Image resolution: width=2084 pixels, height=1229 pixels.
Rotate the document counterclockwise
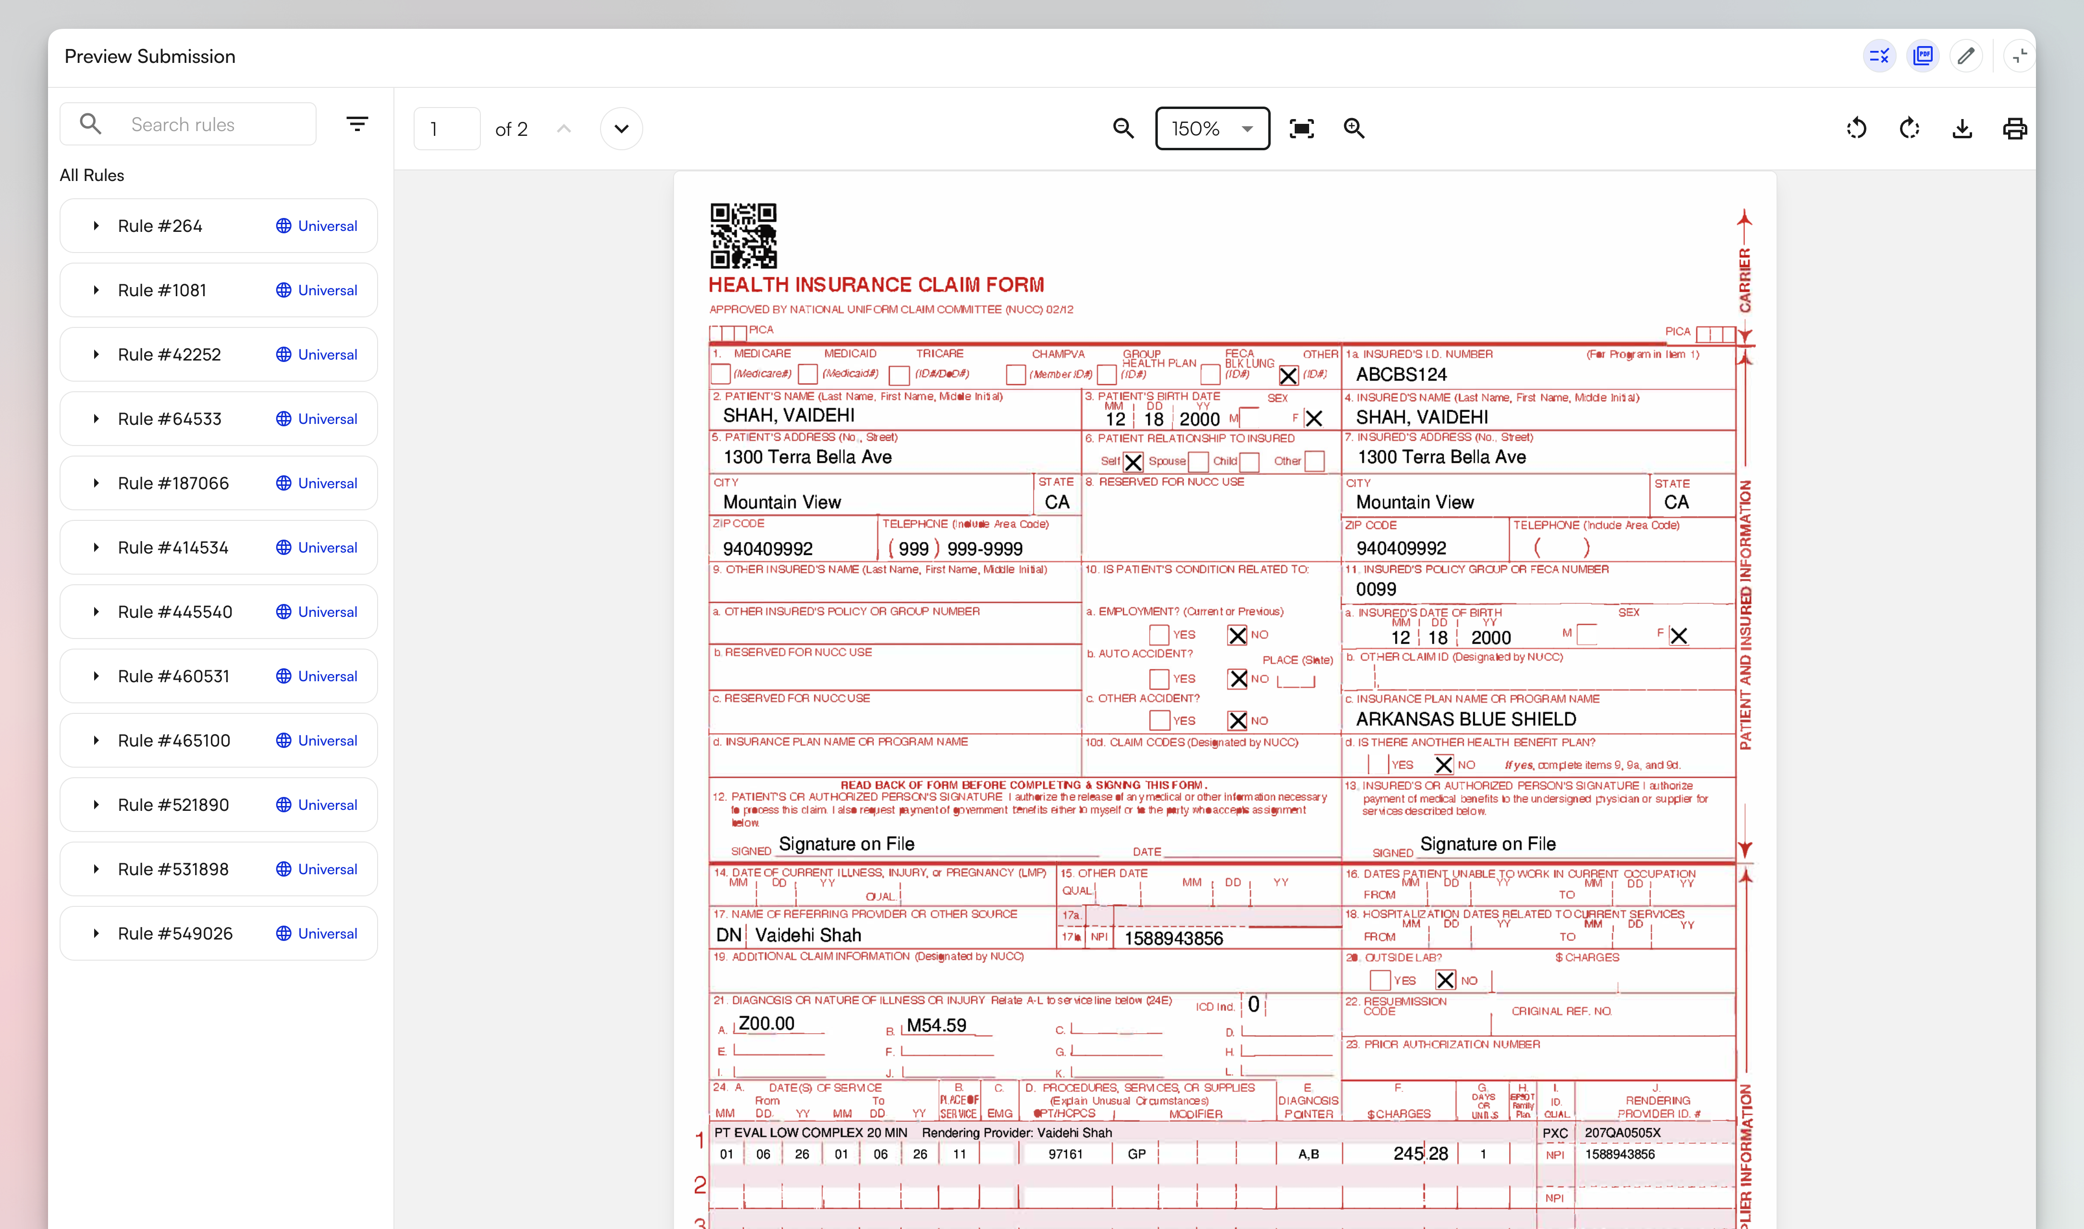coord(1856,128)
